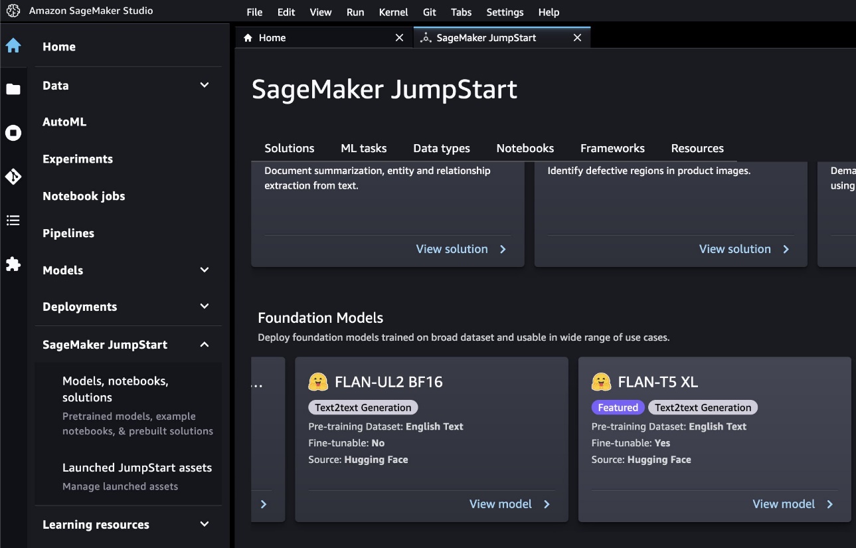Click the Hugging Face emoji on FLAN-UL2 BF16
Image resolution: width=856 pixels, height=548 pixels.
319,382
